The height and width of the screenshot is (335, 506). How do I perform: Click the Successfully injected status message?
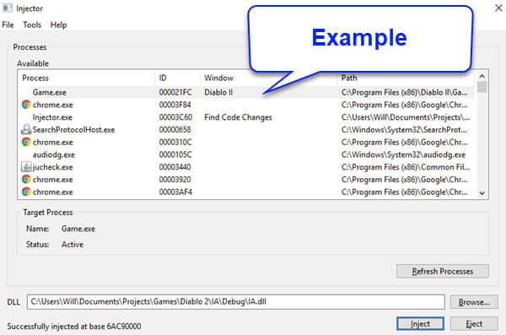pos(74,327)
